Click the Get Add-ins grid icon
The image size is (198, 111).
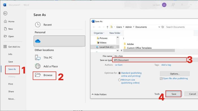point(5,47)
